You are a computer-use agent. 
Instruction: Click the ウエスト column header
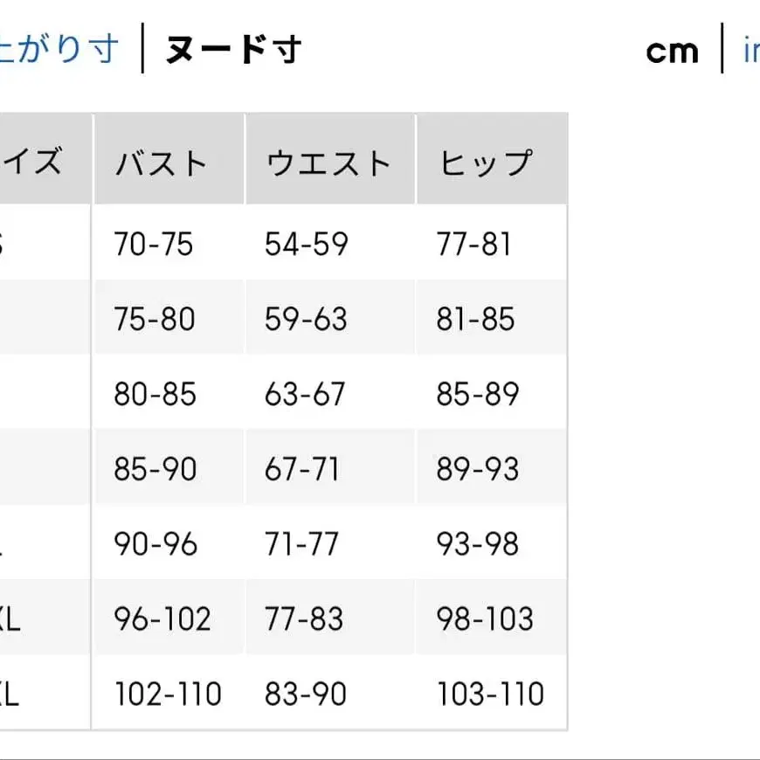click(x=328, y=161)
